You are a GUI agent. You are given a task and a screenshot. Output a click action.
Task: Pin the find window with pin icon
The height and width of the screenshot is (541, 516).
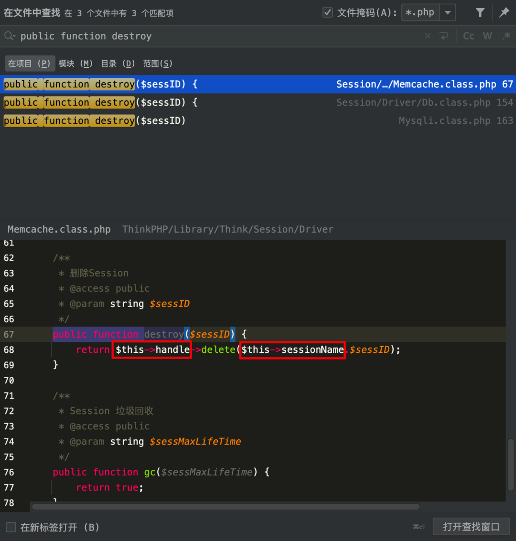coord(504,13)
